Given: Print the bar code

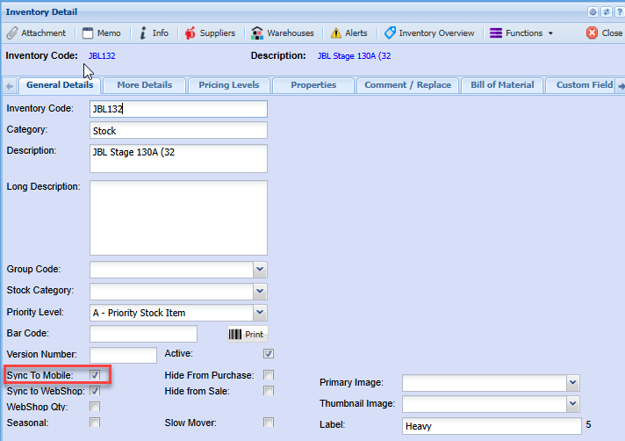Looking at the screenshot, I should click(248, 334).
